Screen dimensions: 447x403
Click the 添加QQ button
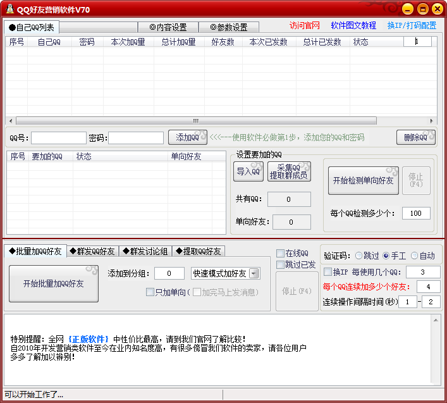point(187,137)
